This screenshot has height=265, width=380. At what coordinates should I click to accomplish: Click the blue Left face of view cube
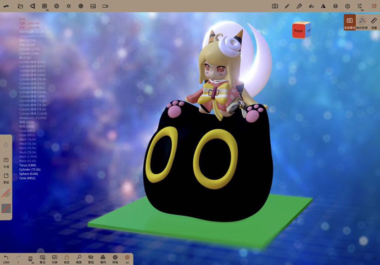[308, 30]
